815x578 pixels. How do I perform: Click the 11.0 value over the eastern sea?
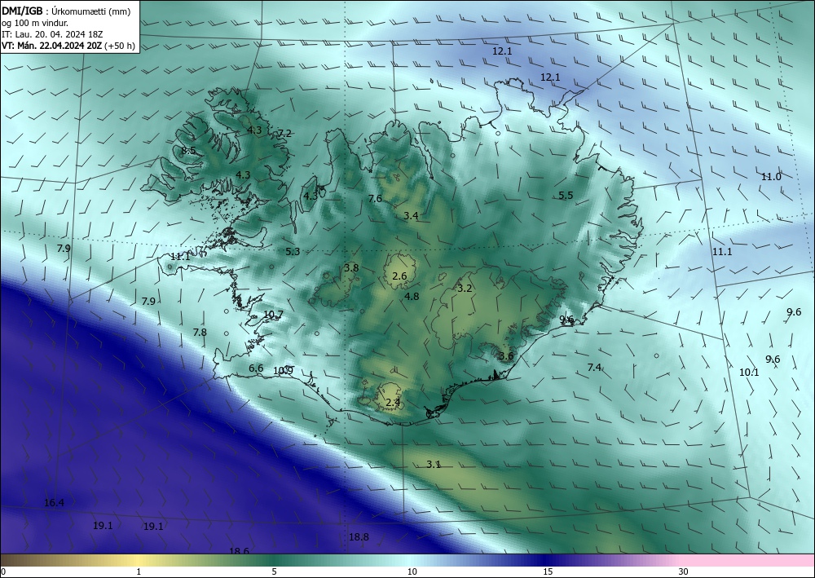click(x=771, y=177)
